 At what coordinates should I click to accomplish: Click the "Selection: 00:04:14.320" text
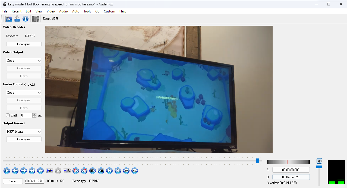point(282,183)
